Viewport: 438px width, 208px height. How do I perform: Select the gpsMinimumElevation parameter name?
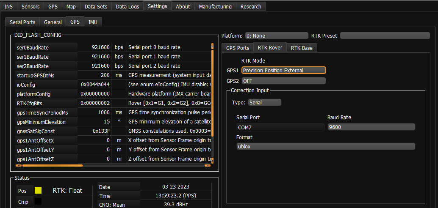[46, 122]
